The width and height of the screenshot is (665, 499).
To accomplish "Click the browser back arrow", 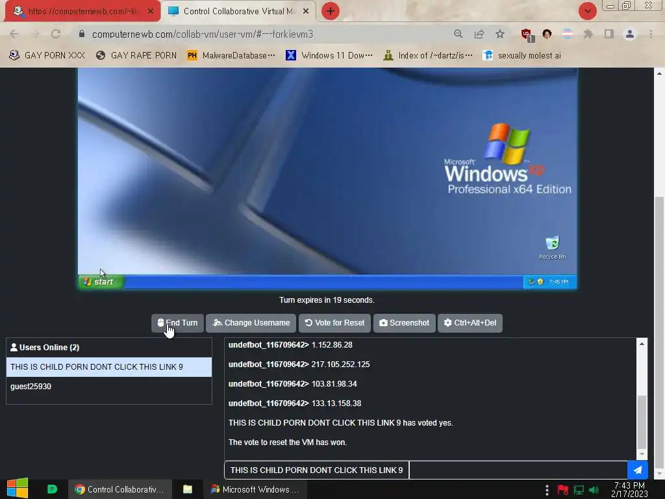I will pos(14,34).
